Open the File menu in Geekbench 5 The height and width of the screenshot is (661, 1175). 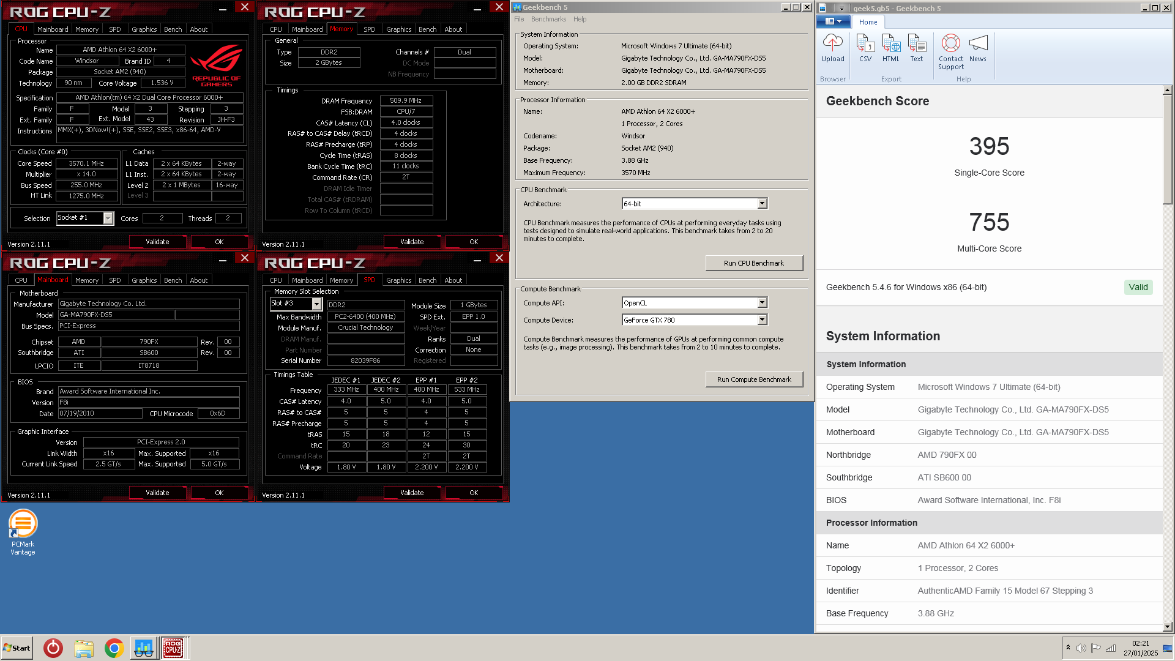(x=519, y=19)
